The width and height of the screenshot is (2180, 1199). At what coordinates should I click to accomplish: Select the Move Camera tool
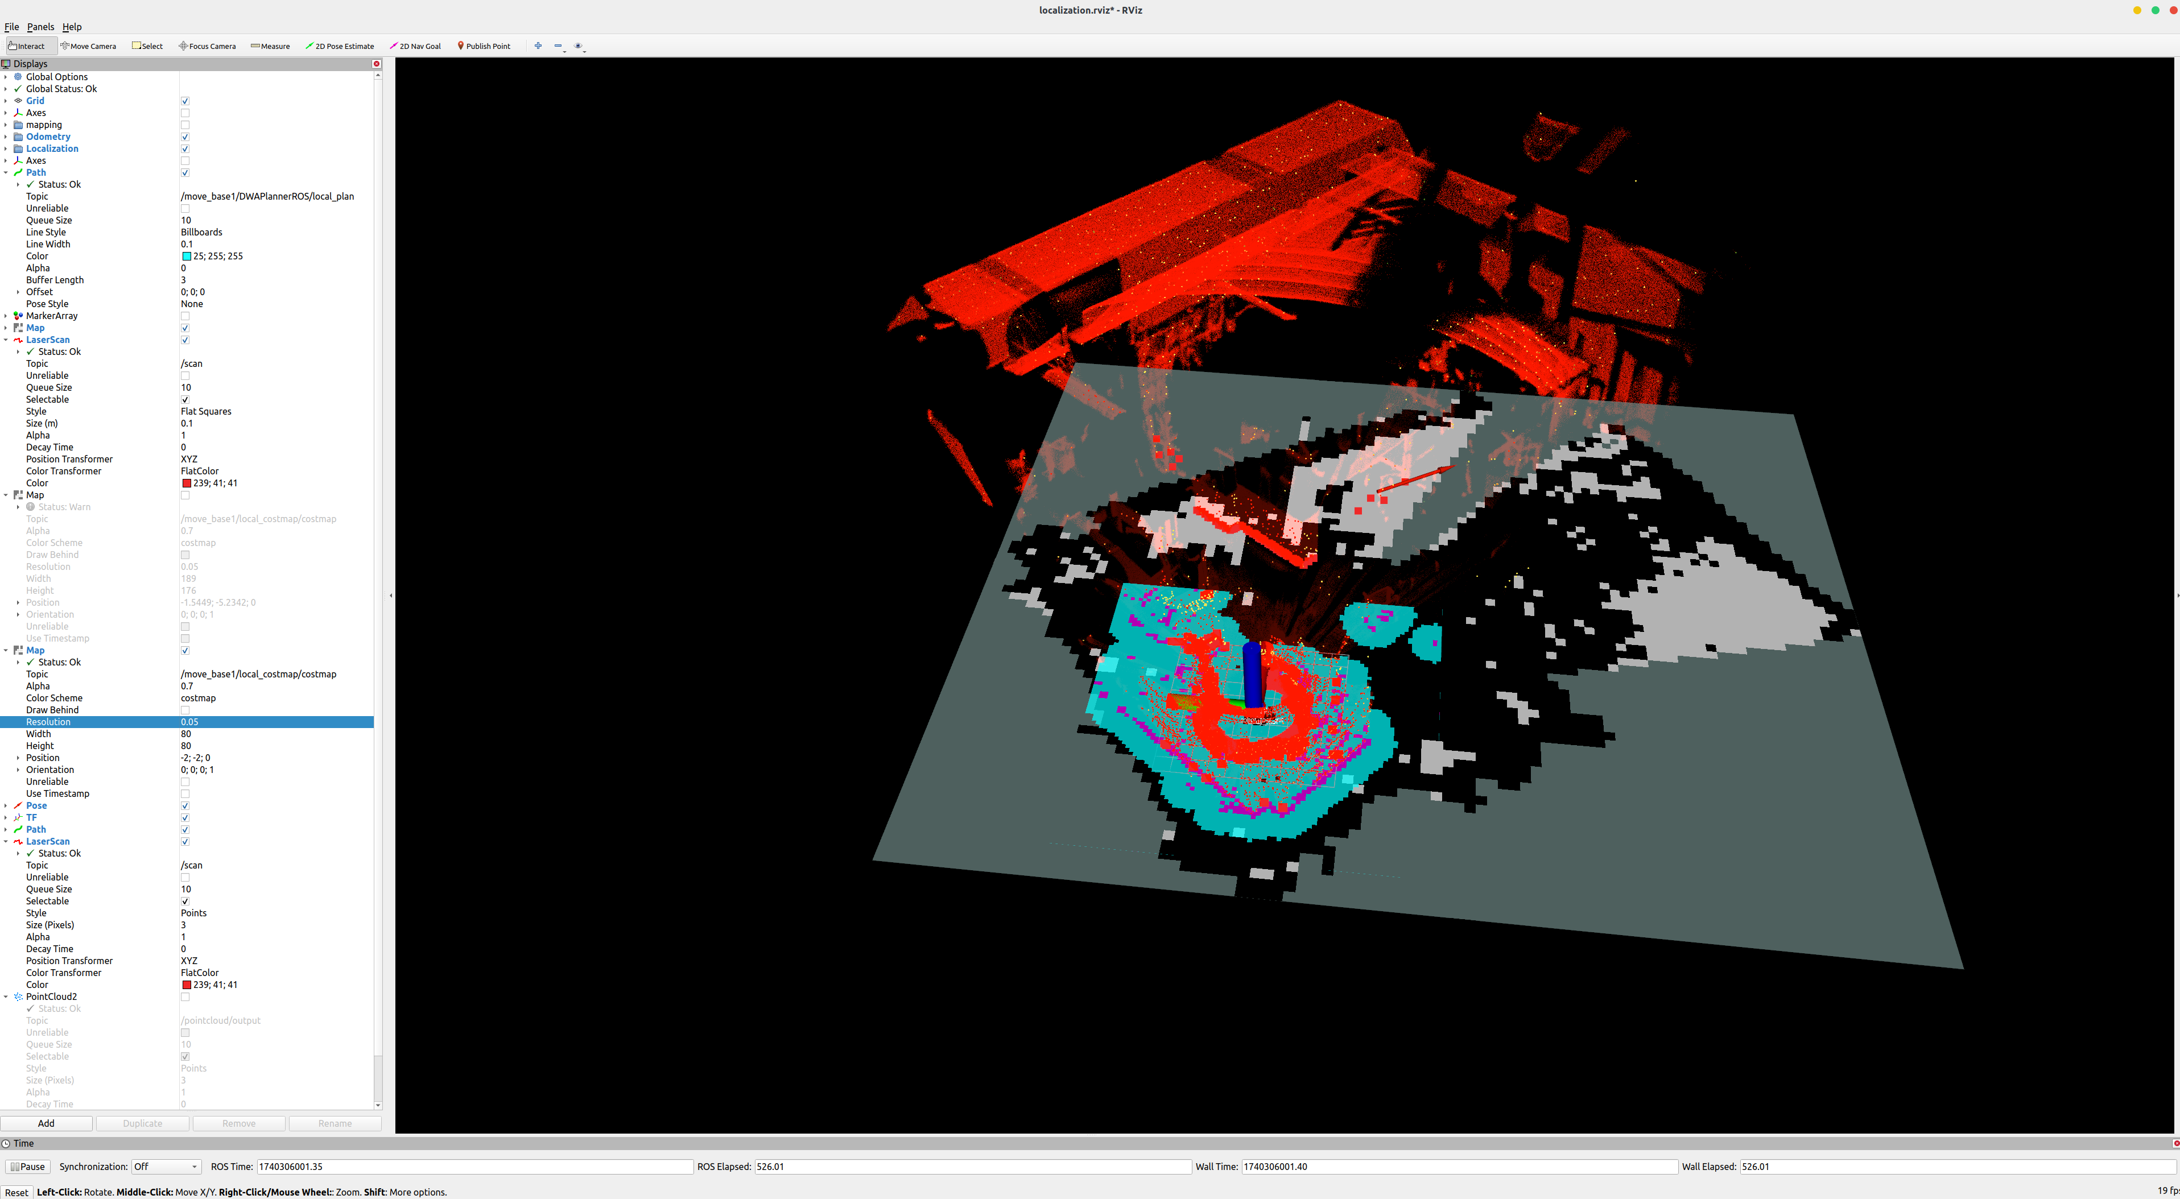pos(88,46)
